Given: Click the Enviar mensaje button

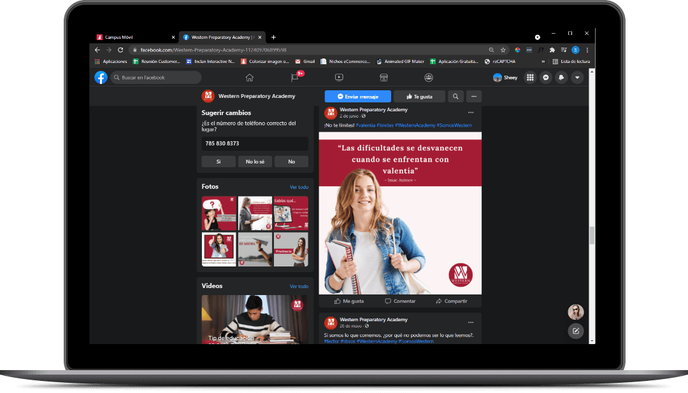Looking at the screenshot, I should click(357, 97).
